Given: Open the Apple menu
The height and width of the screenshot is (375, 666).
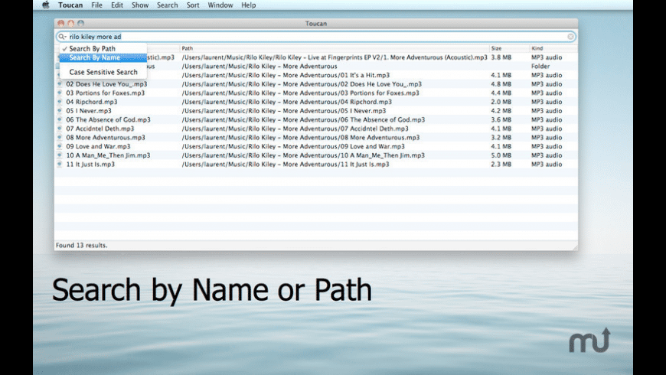Looking at the screenshot, I should (x=46, y=5).
